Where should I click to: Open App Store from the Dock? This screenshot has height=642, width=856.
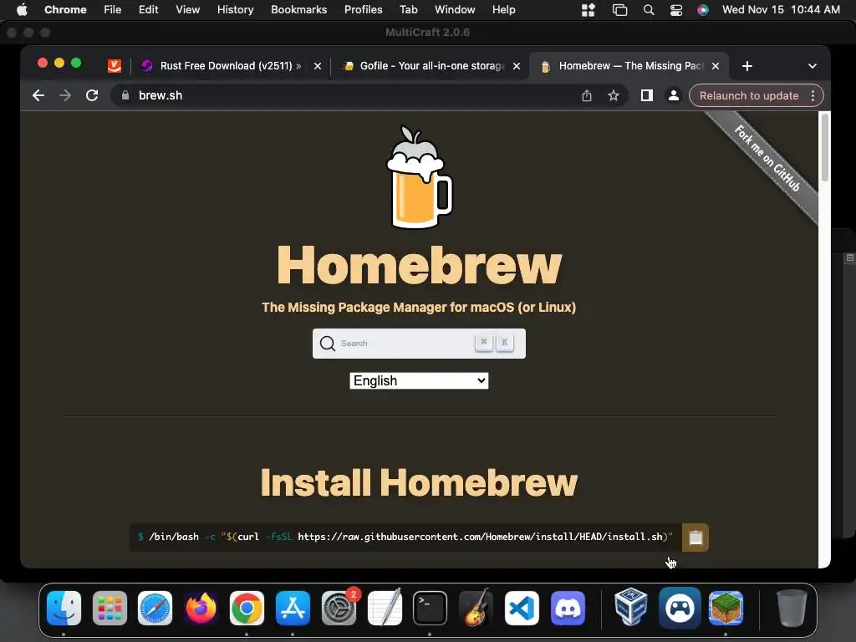click(293, 608)
